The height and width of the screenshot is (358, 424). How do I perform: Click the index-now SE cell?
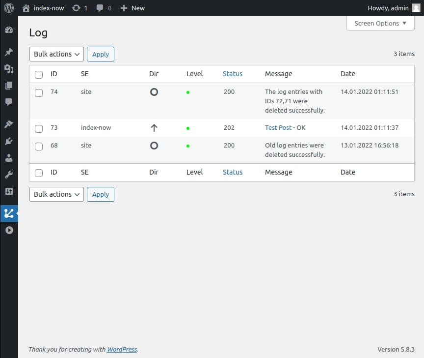pos(96,128)
